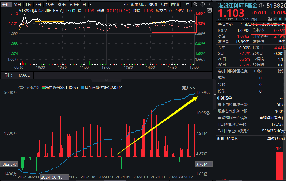
Task: Show more toolbar items with right arrow
Action: [x=209, y=4]
